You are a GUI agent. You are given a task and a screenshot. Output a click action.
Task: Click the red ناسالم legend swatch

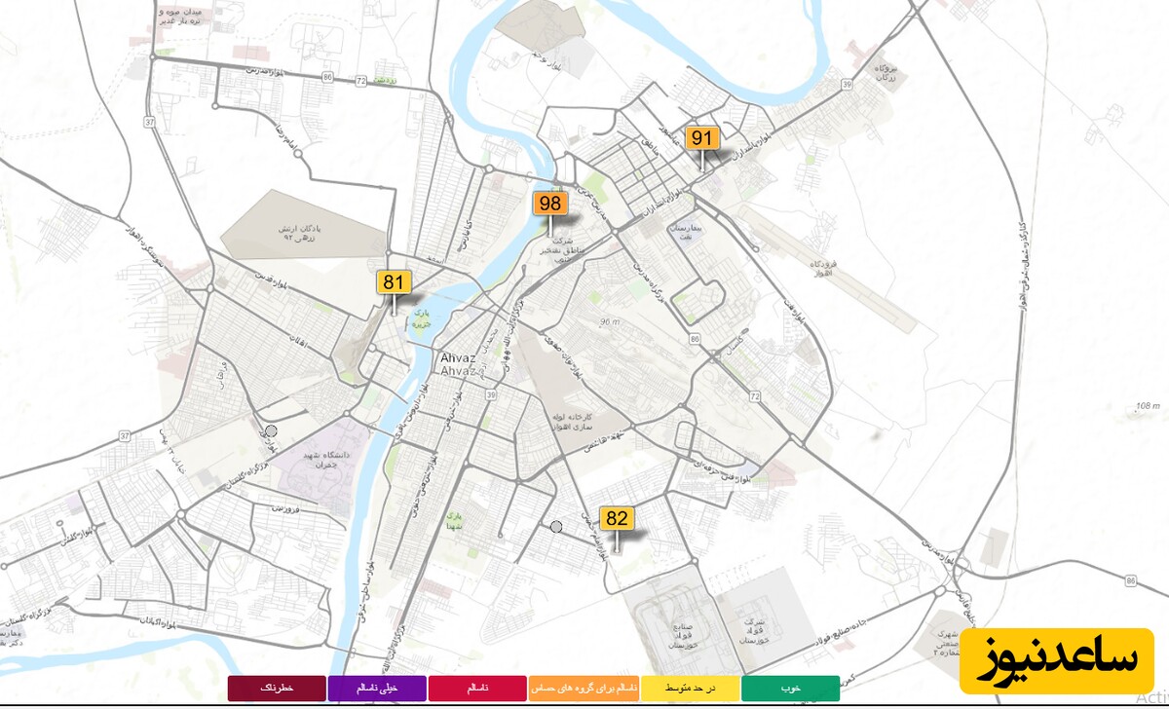point(477,689)
